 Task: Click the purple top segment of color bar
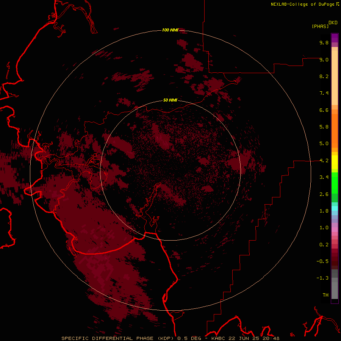coord(335,38)
